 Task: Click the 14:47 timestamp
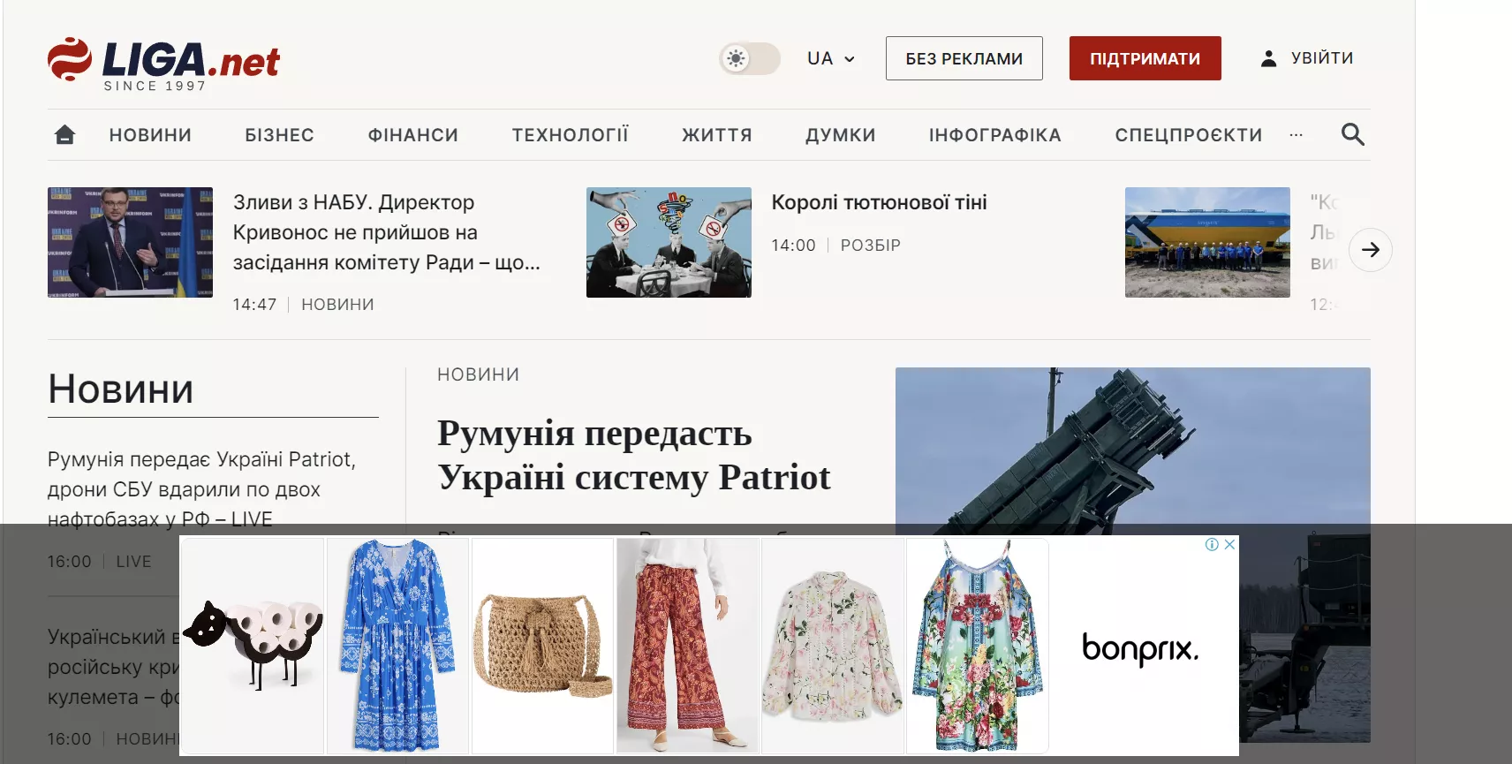(254, 305)
